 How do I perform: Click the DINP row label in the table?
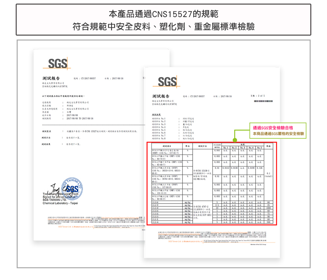point(167,171)
